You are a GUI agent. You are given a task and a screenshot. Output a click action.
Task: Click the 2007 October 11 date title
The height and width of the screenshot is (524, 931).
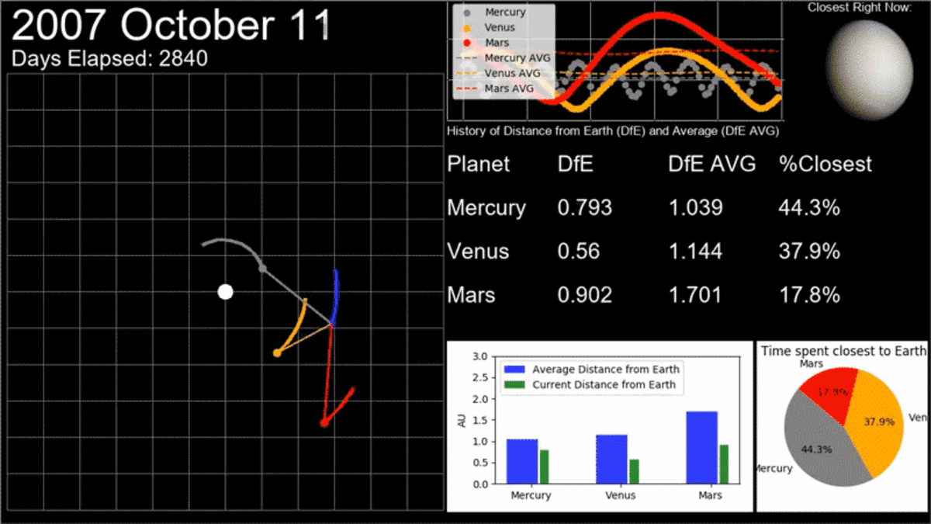(x=171, y=26)
